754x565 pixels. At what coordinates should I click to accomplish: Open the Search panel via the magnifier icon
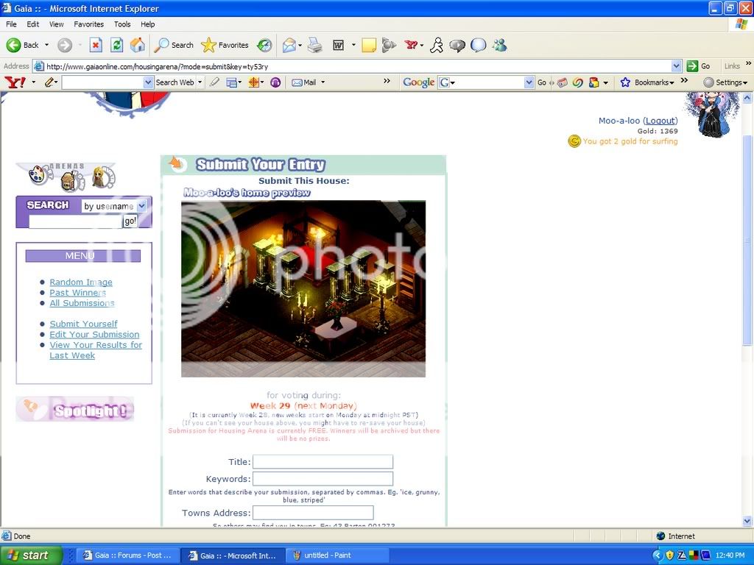tap(161, 45)
